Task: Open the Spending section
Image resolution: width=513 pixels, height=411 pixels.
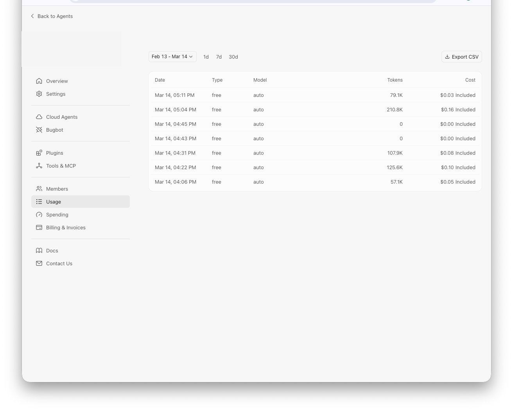Action: coord(57,214)
